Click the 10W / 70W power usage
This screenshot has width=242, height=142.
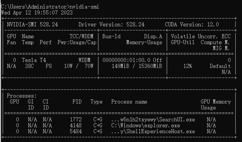tap(79, 66)
